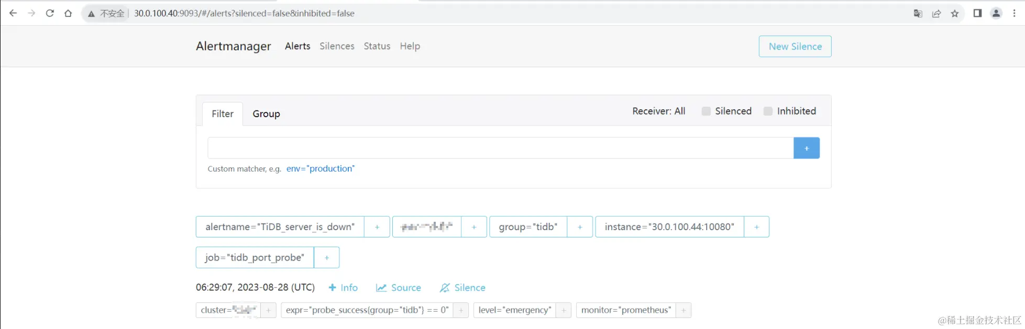1025x329 pixels.
Task: Add the filter matcher with blue plus
Action: [x=807, y=148]
